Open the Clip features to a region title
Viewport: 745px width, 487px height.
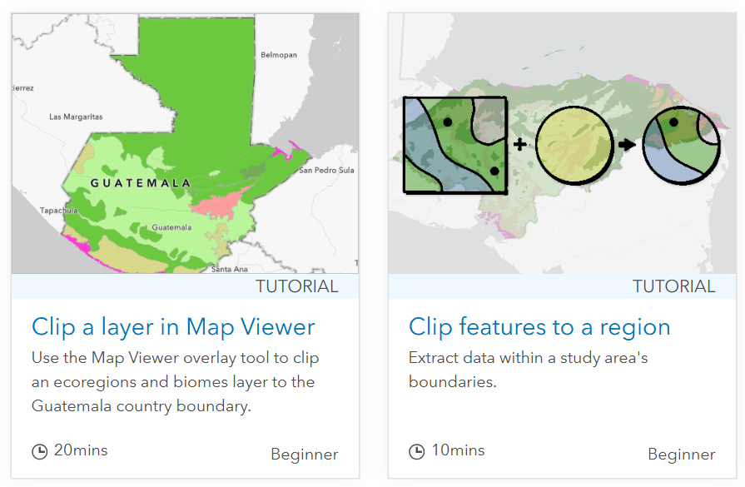539,327
